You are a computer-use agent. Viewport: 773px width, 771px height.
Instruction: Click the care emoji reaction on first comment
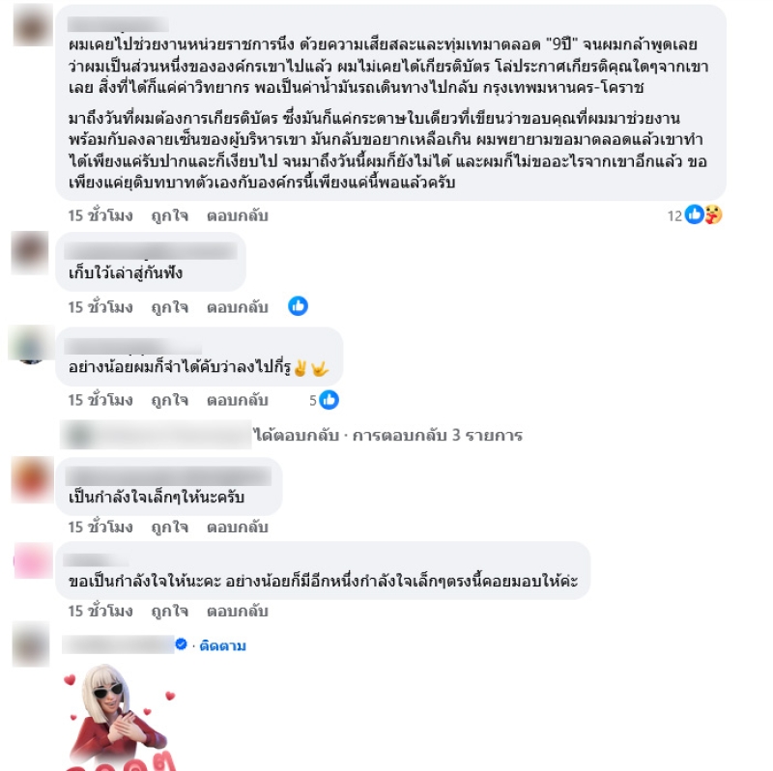(x=713, y=214)
